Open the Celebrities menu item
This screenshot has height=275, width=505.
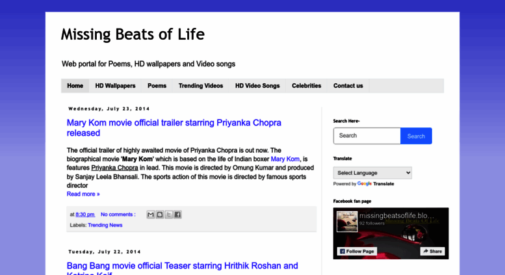(306, 86)
